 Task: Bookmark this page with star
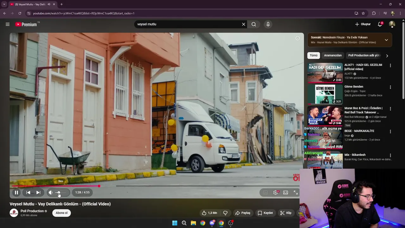tap(363, 13)
